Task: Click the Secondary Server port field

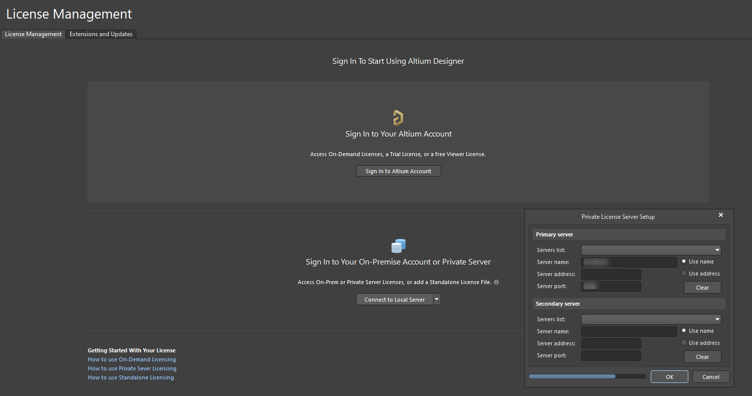Action: (611, 355)
